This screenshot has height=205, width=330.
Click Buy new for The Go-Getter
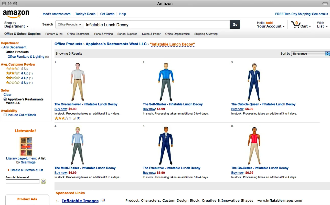pos(237,173)
